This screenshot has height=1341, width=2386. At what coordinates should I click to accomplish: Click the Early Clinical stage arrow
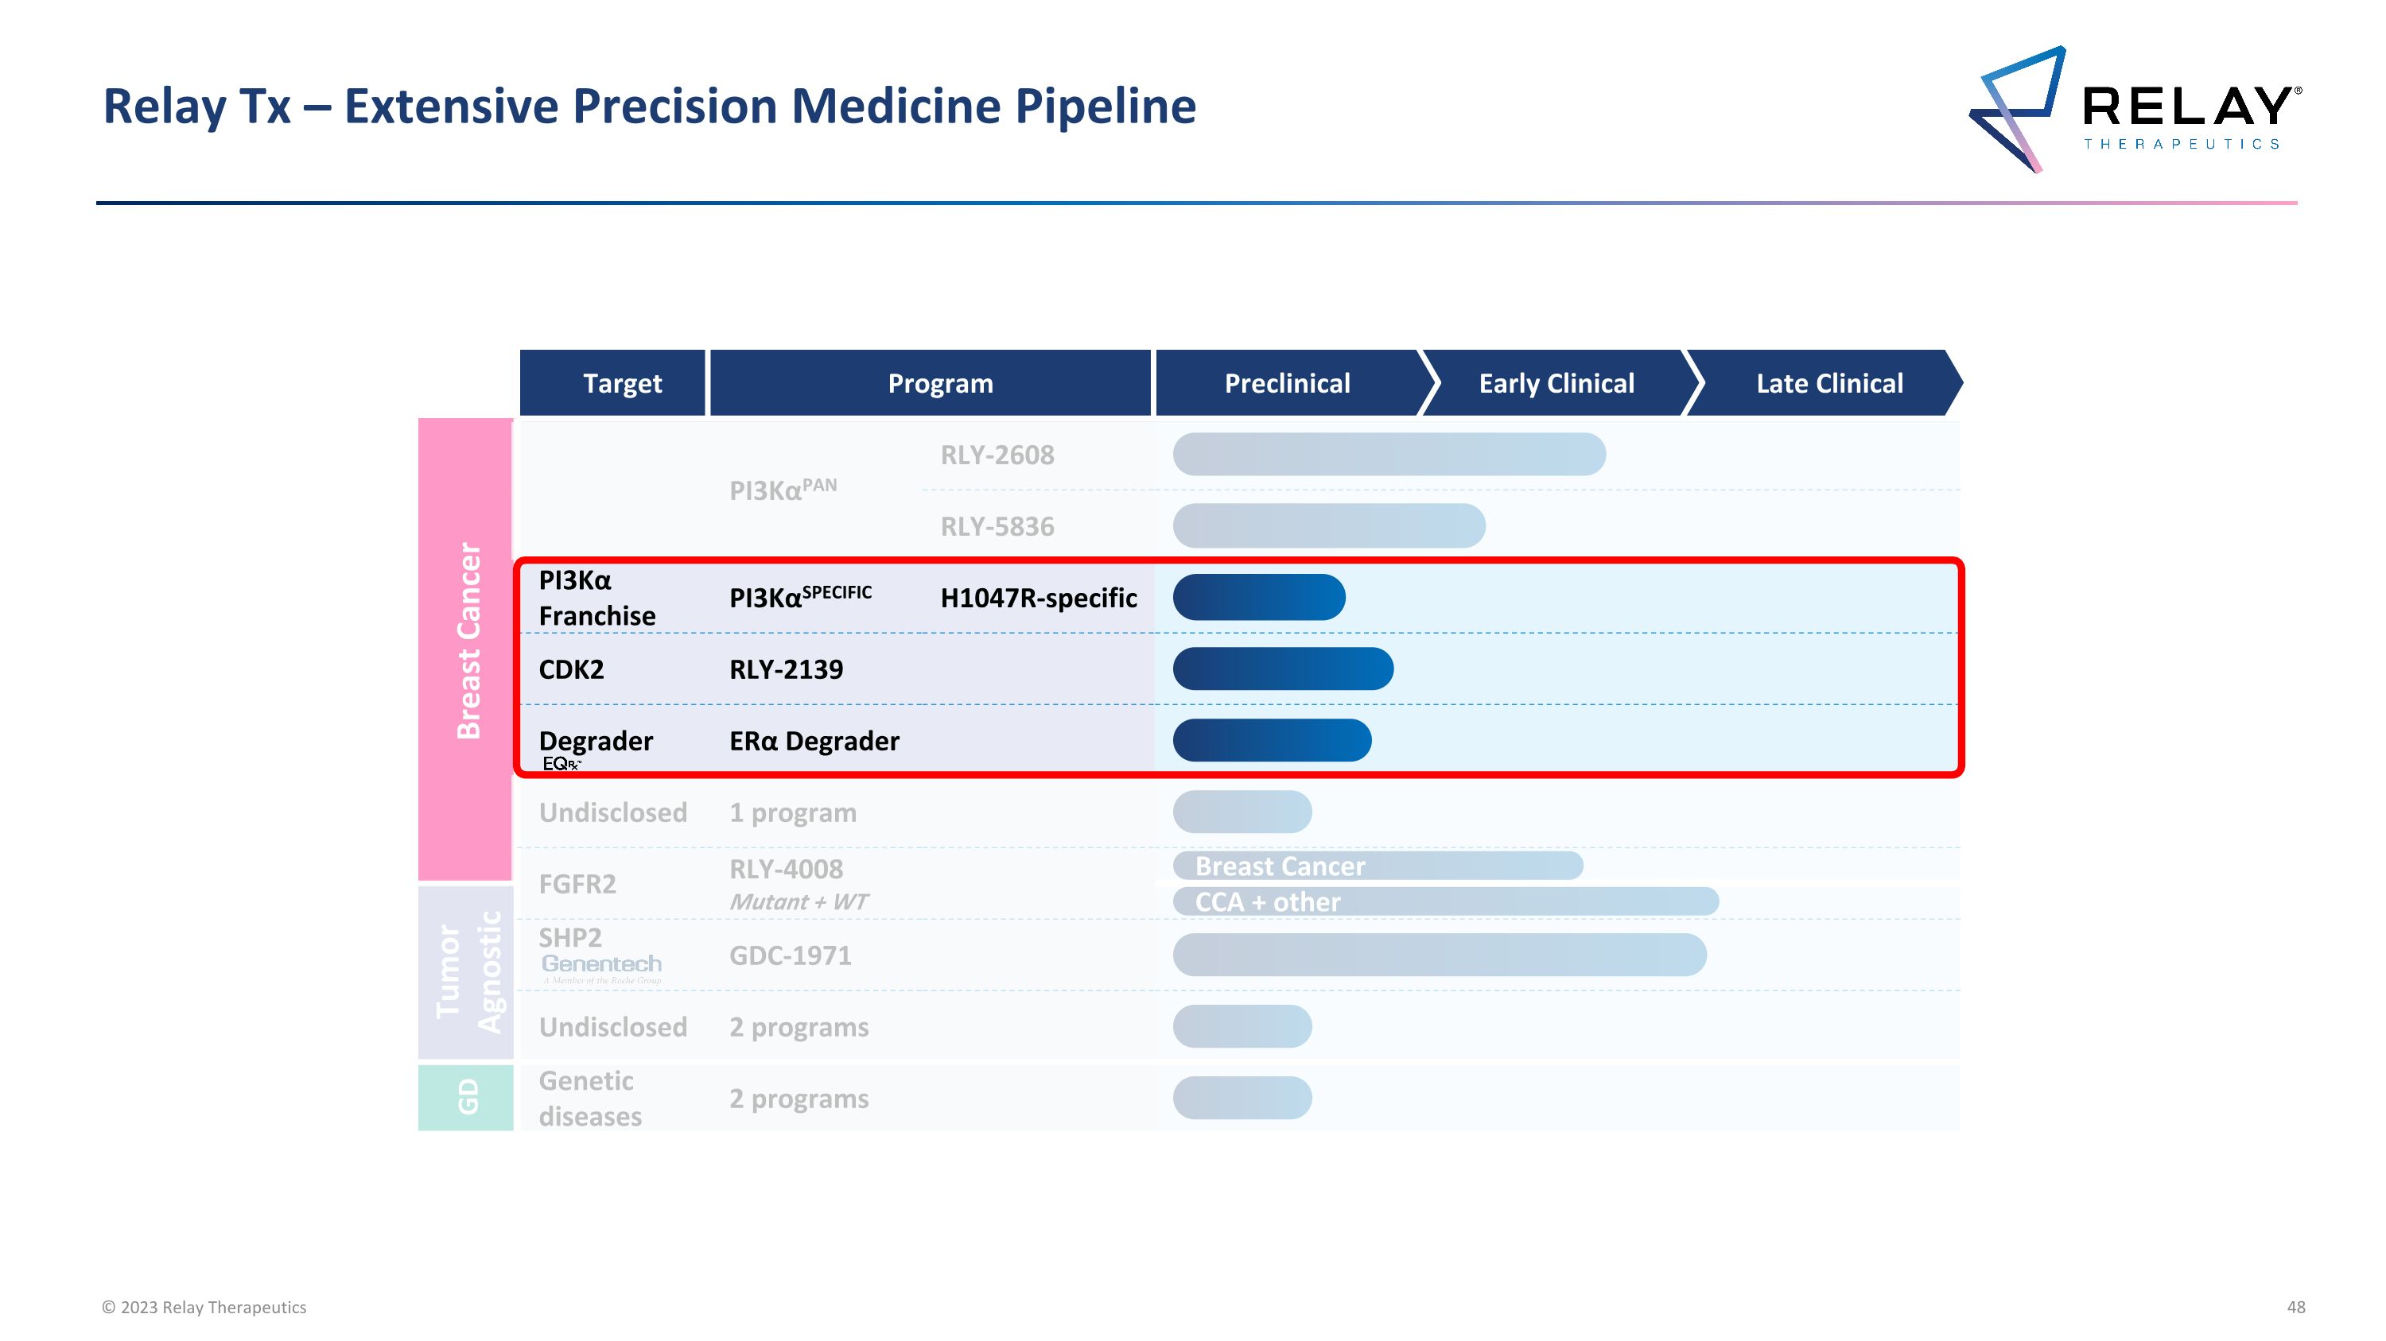tap(1556, 383)
